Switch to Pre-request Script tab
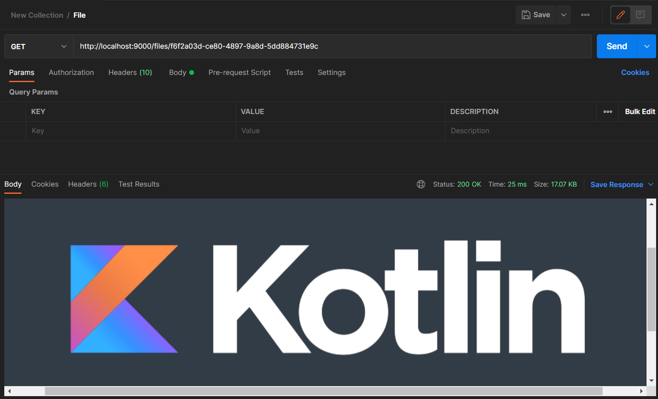The image size is (658, 399). 239,73
